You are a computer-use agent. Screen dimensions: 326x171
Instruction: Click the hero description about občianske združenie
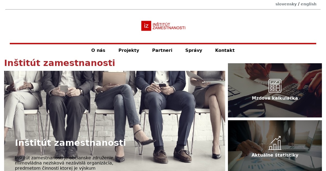coord(65,163)
